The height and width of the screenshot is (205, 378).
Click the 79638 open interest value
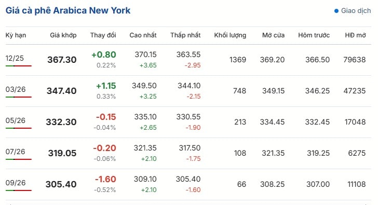click(354, 60)
